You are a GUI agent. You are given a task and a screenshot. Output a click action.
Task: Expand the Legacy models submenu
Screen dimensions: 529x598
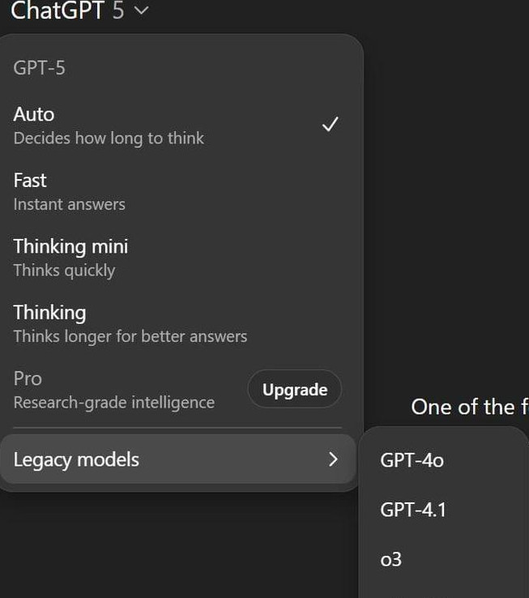pos(76,459)
